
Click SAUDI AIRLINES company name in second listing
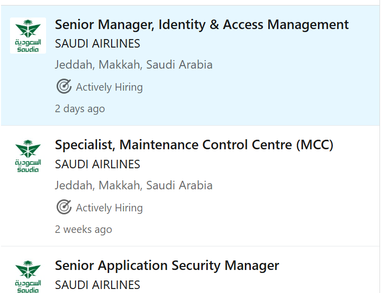click(98, 164)
